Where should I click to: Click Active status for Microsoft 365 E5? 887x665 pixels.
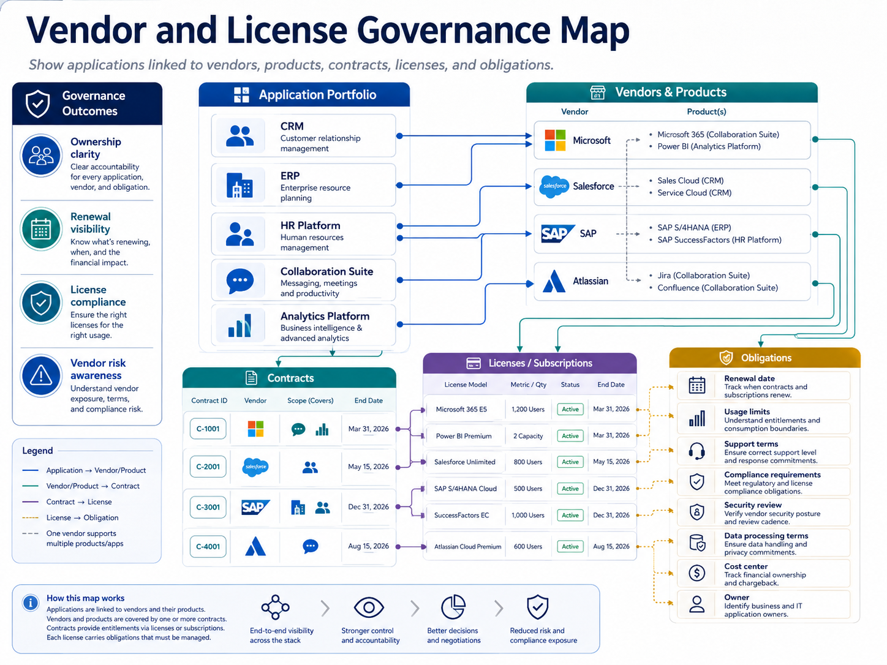(x=570, y=409)
